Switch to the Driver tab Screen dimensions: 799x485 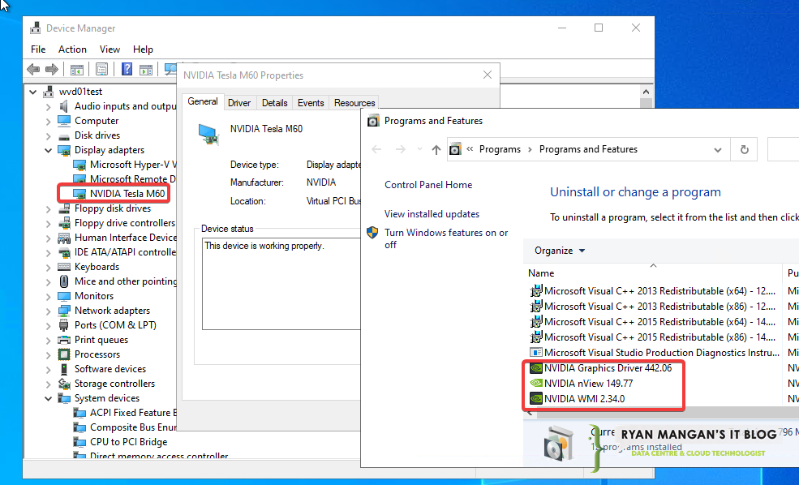(239, 103)
